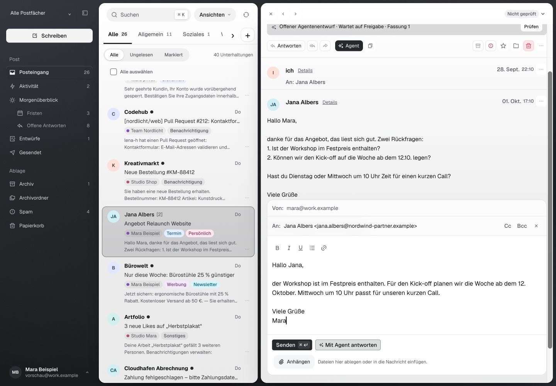Screen dimensions: 556x386
Task: Delete conversation with the trash icon
Action: [x=529, y=46]
